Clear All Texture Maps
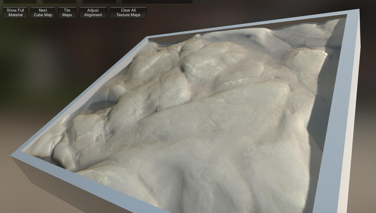 coord(128,13)
